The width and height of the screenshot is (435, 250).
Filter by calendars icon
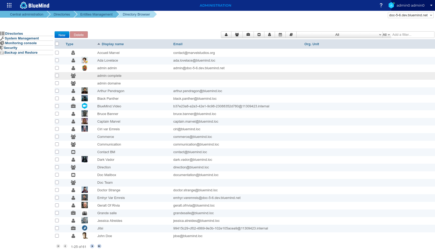pyautogui.click(x=280, y=35)
